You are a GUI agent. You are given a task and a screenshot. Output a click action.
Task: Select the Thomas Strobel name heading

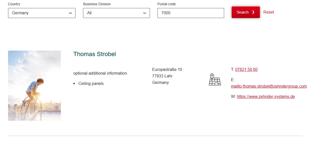(x=95, y=54)
